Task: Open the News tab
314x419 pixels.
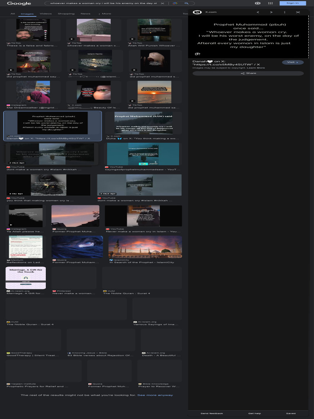Action: coord(85,14)
